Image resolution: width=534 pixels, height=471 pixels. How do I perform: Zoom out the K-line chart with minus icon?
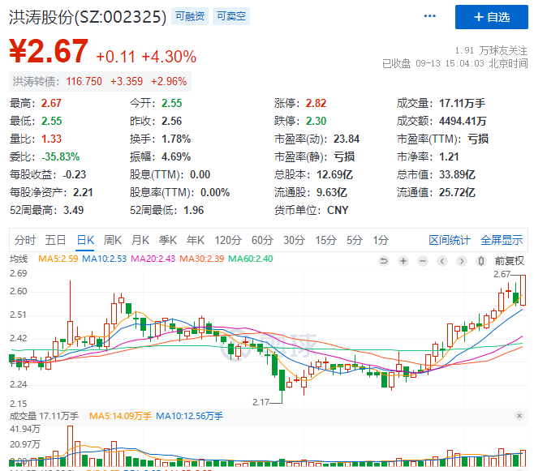(x=423, y=261)
